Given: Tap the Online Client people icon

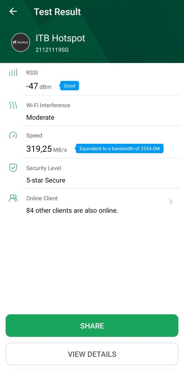Looking at the screenshot, I should point(13,198).
